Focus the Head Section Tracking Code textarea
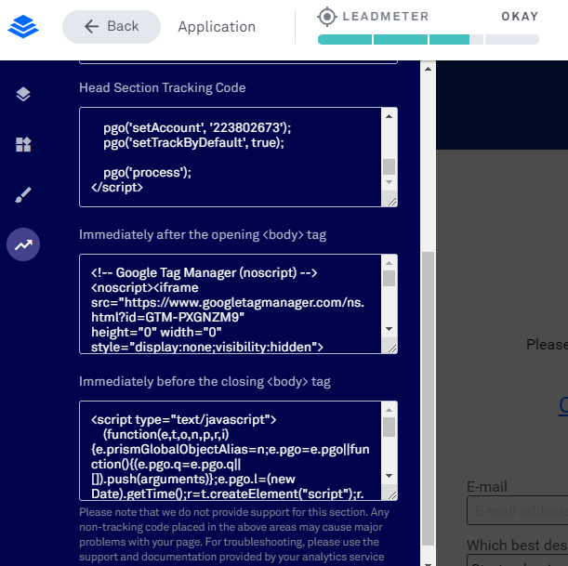This screenshot has height=566, width=568. 232,156
